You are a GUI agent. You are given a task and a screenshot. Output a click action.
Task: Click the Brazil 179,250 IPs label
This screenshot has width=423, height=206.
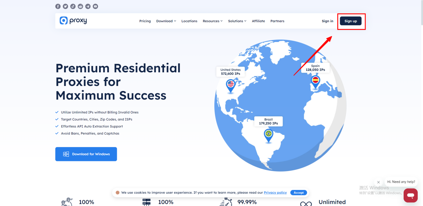[x=268, y=121]
